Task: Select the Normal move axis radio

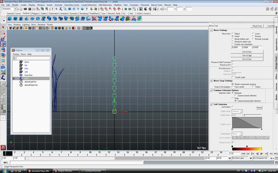Action: click(253, 36)
